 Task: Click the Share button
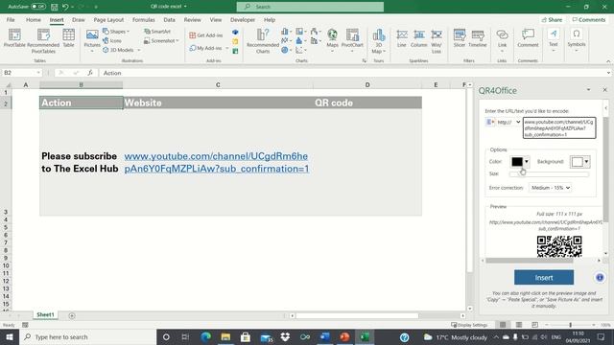(553, 19)
